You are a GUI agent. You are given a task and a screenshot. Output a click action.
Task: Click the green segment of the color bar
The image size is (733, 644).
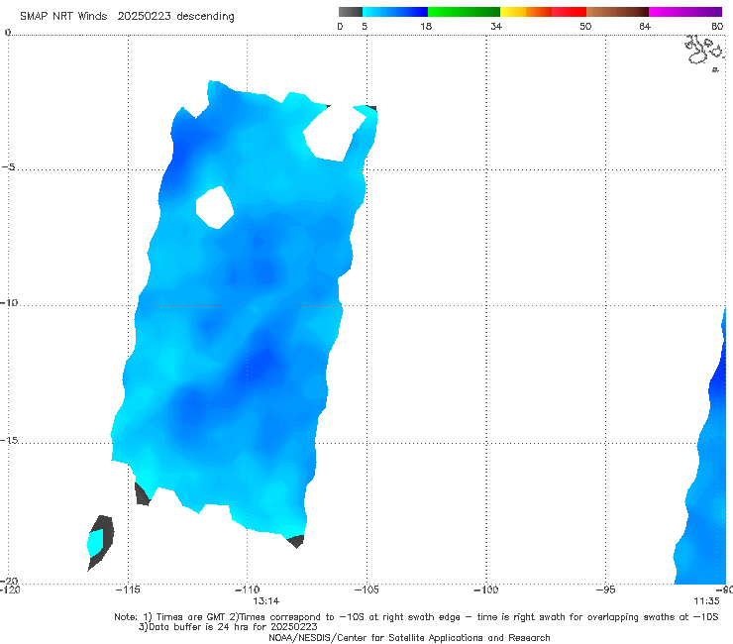(464, 12)
